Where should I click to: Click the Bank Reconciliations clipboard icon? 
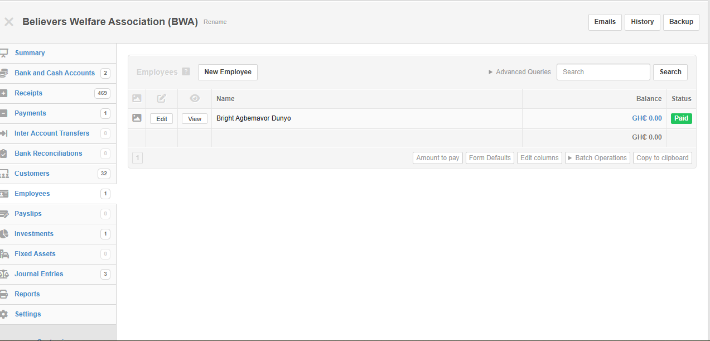coord(3,153)
